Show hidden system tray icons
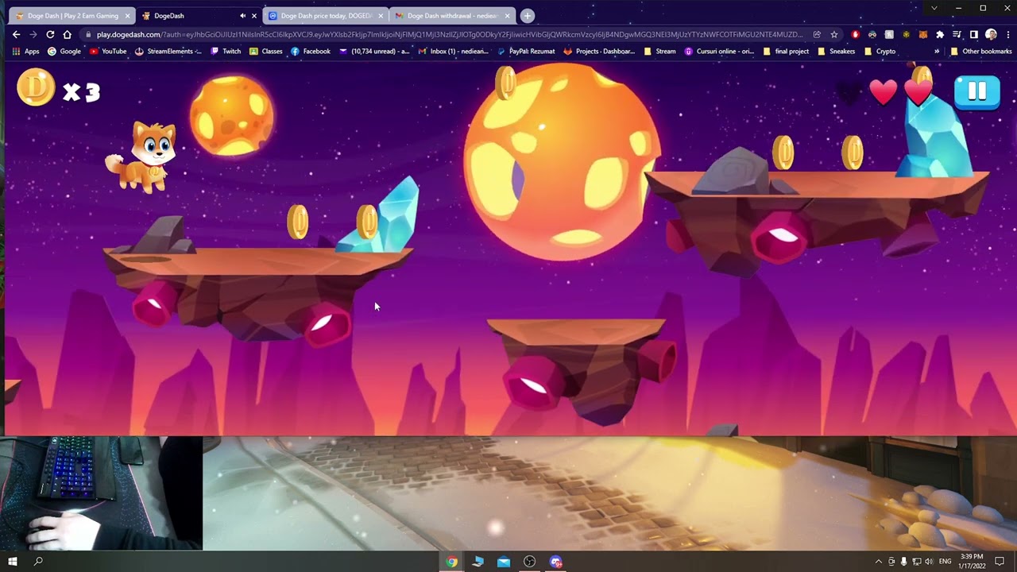Viewport: 1017px width, 572px height. pos(878,562)
